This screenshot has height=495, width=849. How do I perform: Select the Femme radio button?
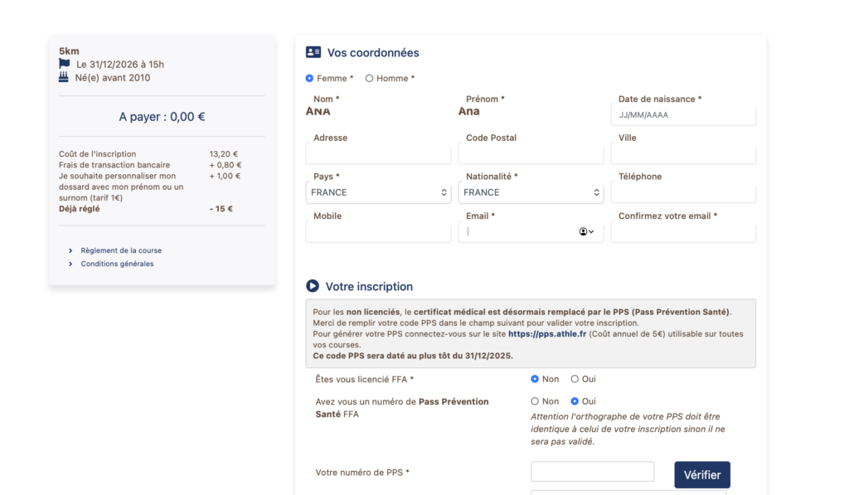click(x=309, y=78)
